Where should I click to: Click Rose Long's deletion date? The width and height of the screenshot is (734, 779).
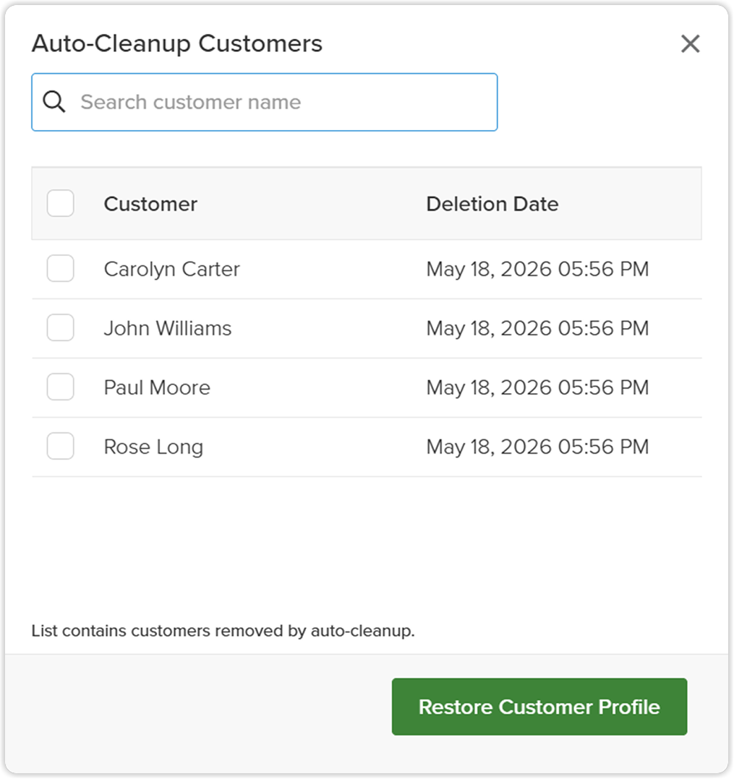pyautogui.click(x=537, y=447)
